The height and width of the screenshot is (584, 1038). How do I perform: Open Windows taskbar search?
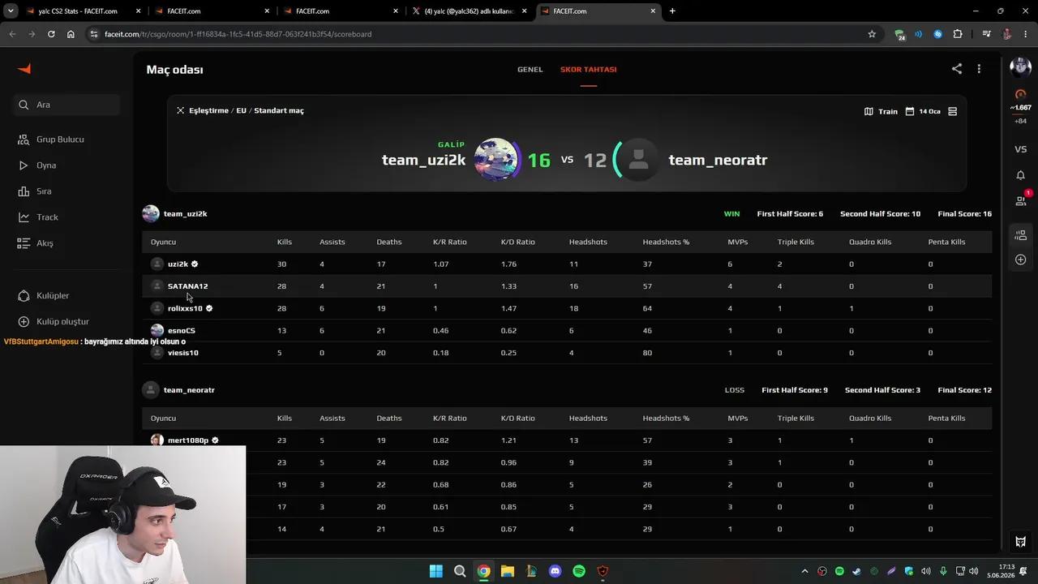[x=460, y=571]
